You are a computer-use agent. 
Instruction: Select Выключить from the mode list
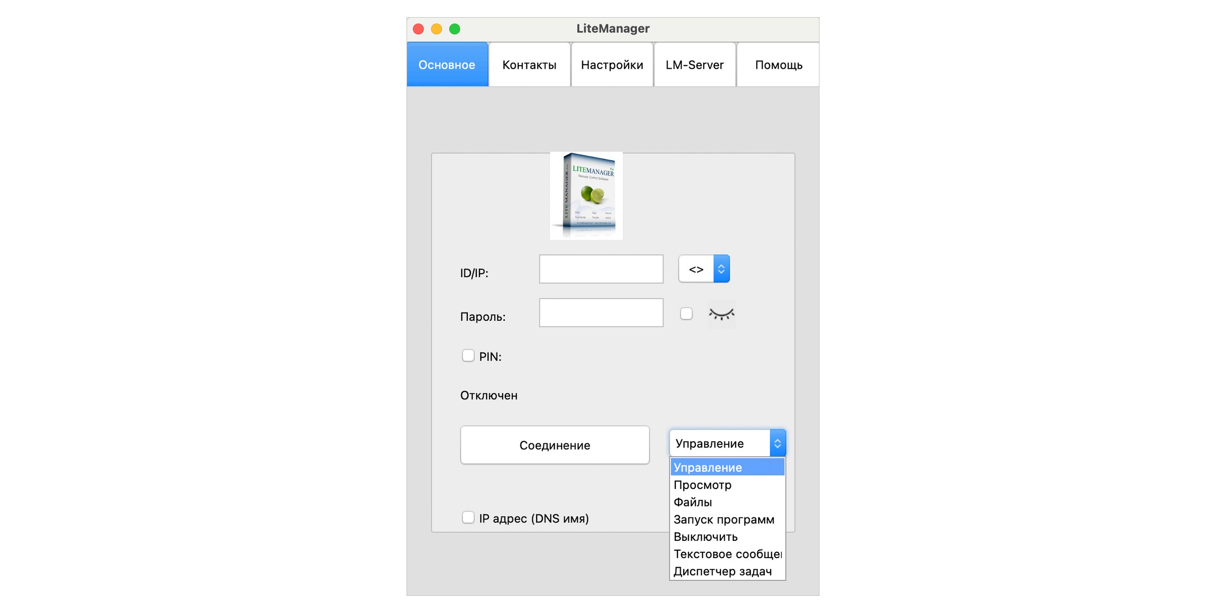[x=728, y=537]
